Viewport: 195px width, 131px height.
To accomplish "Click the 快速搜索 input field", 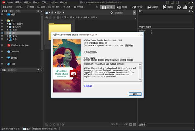I will pyautogui.click(x=123, y=13).
